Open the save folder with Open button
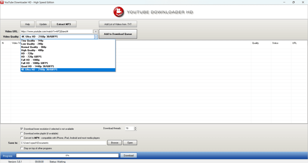Screen dimensions: 308x163 point(130,143)
